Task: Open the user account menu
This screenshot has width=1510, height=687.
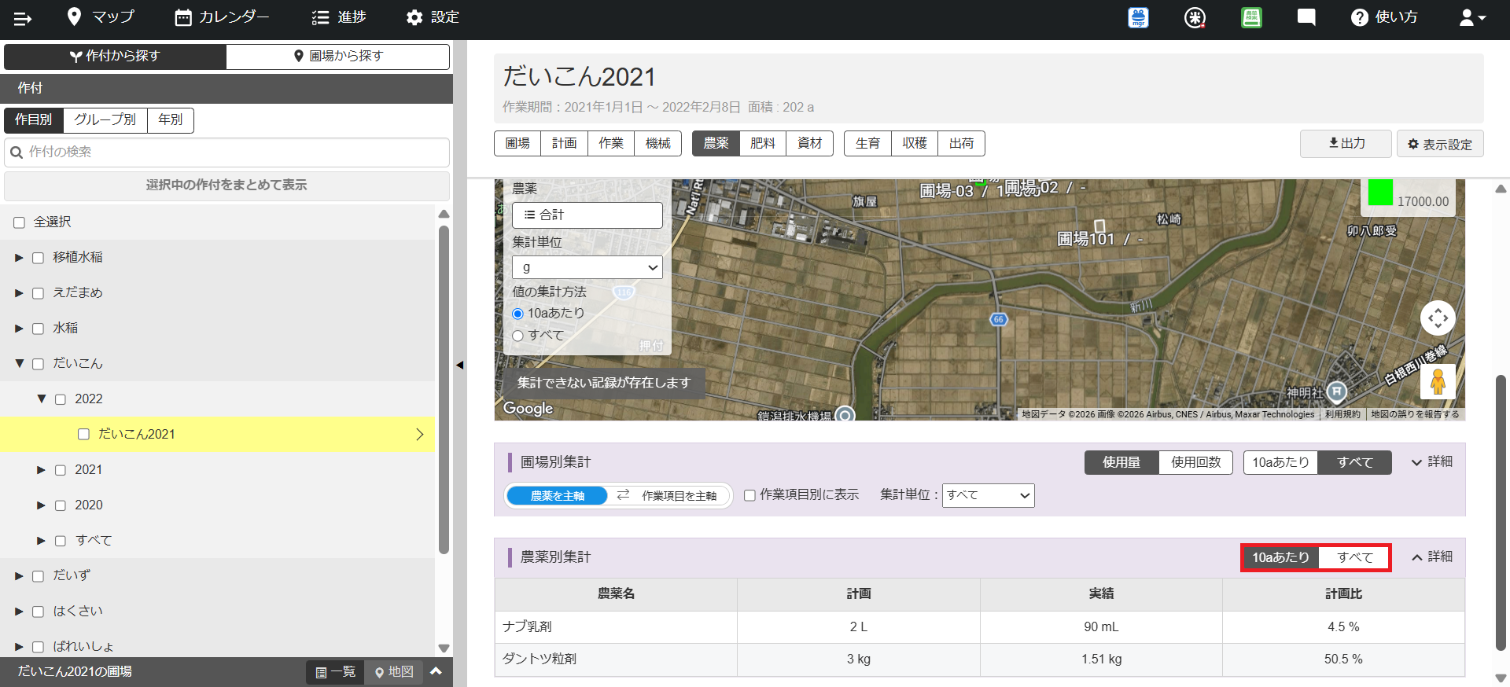Action: 1472,17
